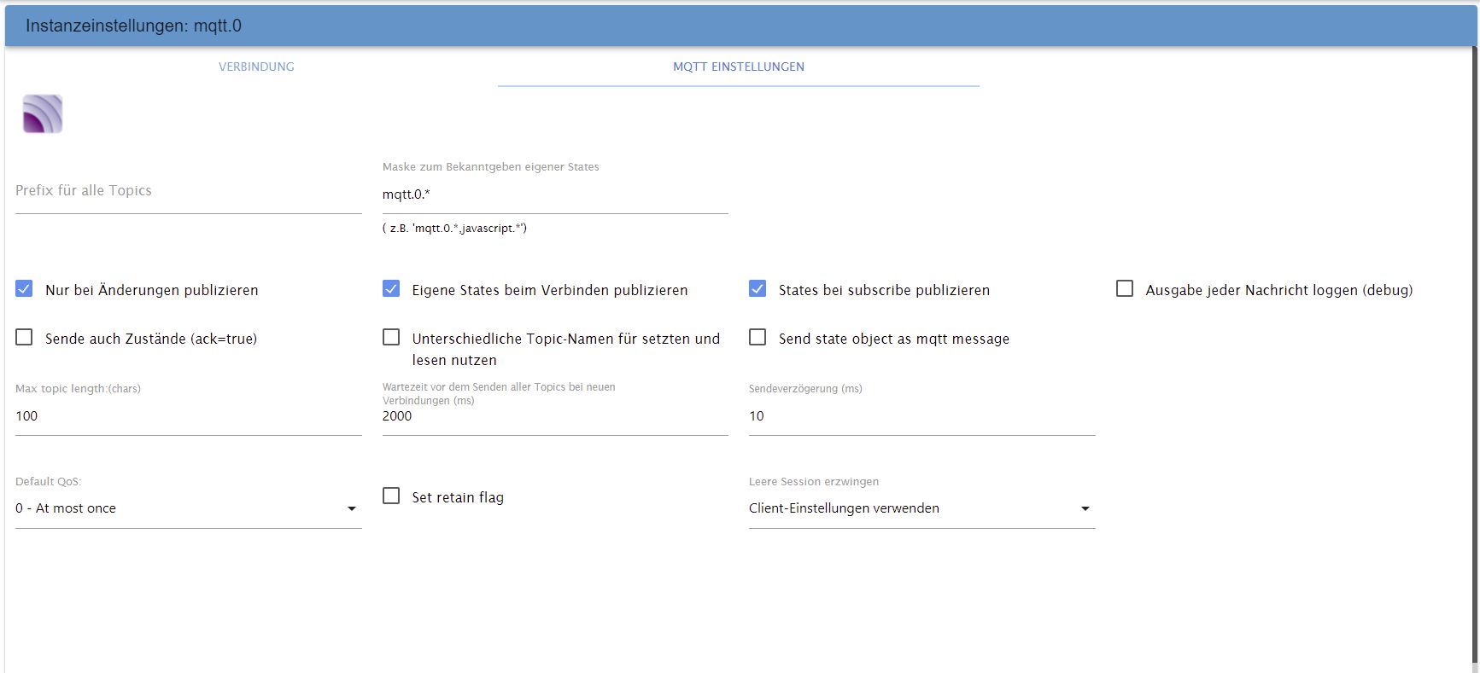The height and width of the screenshot is (673, 1480).
Task: Enable Ausgabe jeder Nachricht loggen (debug)
Action: (x=1125, y=289)
